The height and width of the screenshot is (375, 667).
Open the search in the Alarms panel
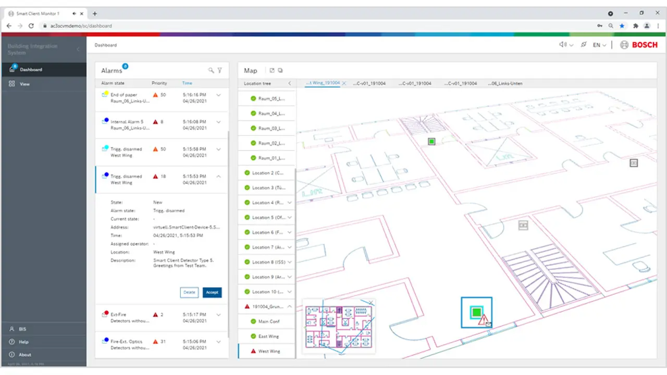click(211, 70)
